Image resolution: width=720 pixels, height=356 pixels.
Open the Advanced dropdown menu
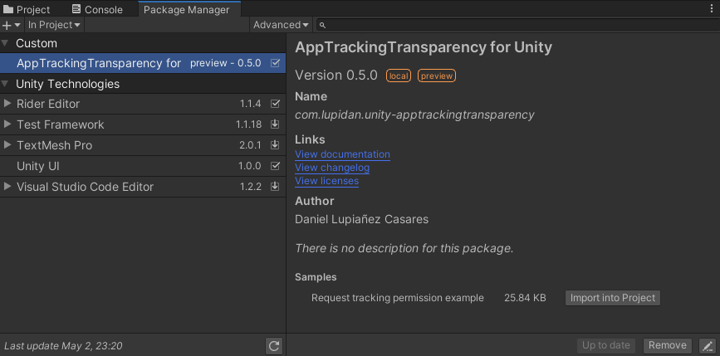281,25
